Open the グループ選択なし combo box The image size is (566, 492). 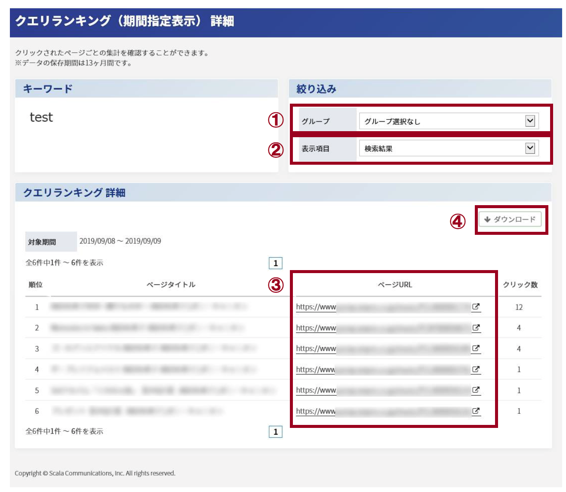click(449, 121)
